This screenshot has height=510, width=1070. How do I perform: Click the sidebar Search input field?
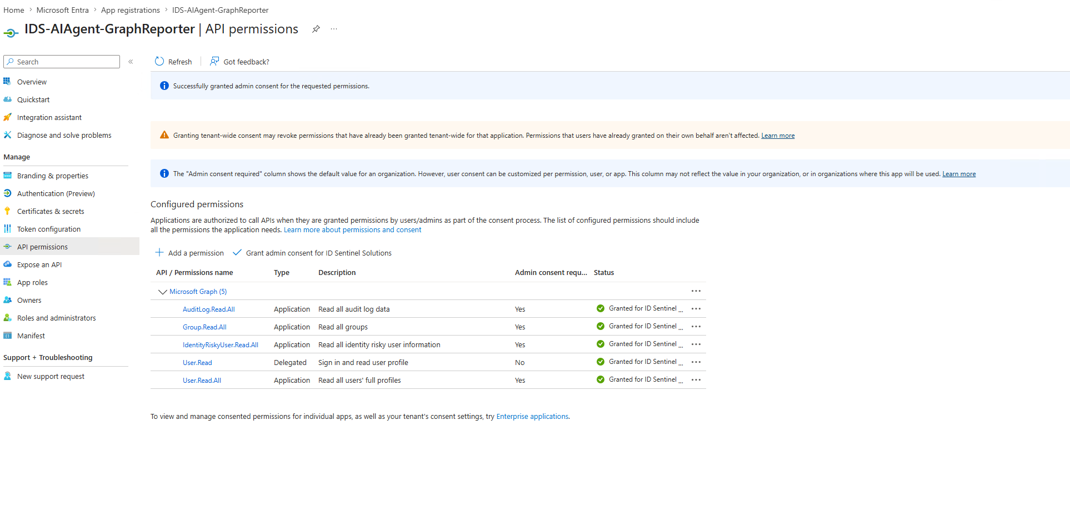point(62,62)
